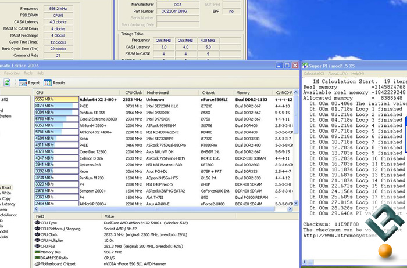Select the Opteron 248 result row
This screenshot has width=407, height=268.
163,165
